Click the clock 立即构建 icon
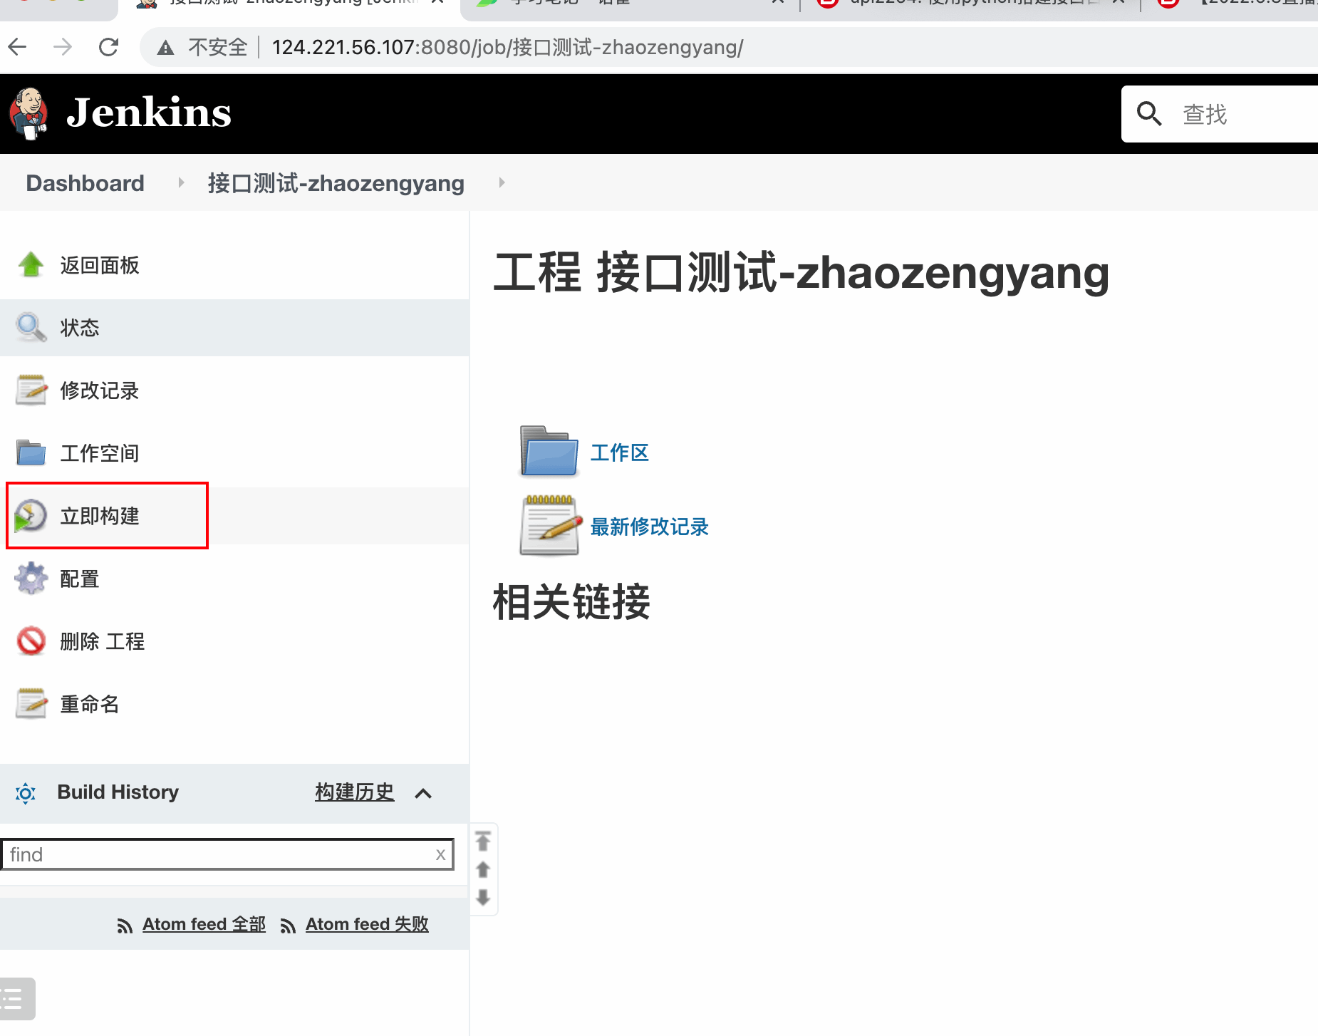Screen dimensions: 1318x1036 coord(31,516)
